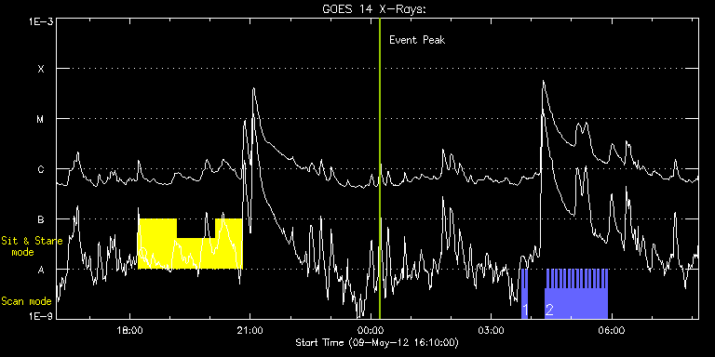715x357 pixels.
Task: Click the B flare class axis label
Action: tap(41, 219)
